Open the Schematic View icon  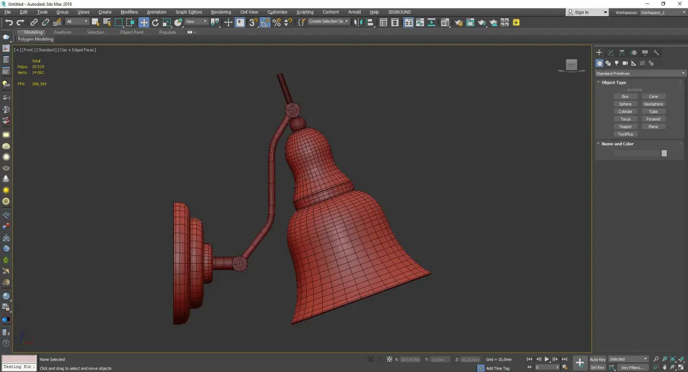[431, 22]
